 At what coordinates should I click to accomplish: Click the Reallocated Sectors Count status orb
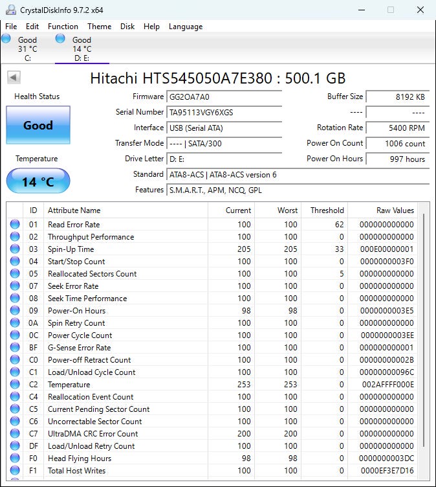15,274
